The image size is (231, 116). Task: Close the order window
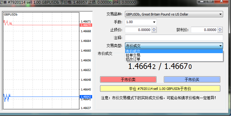(221, 2)
